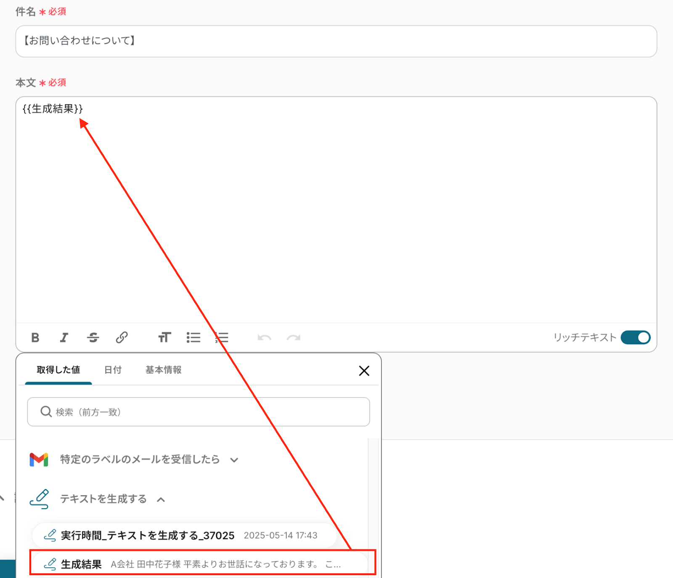Redo the last edit
This screenshot has width=673, height=578.
click(x=294, y=338)
